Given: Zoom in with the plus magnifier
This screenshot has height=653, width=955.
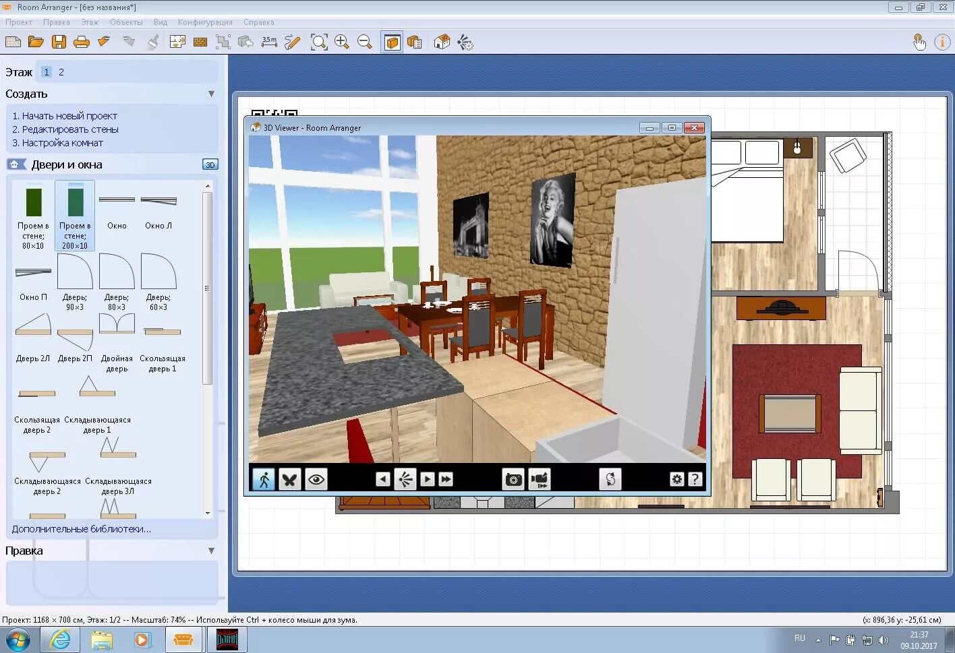Looking at the screenshot, I should coord(342,42).
